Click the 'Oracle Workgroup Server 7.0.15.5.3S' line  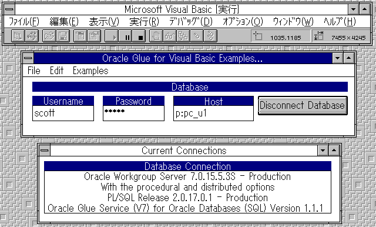point(187,176)
